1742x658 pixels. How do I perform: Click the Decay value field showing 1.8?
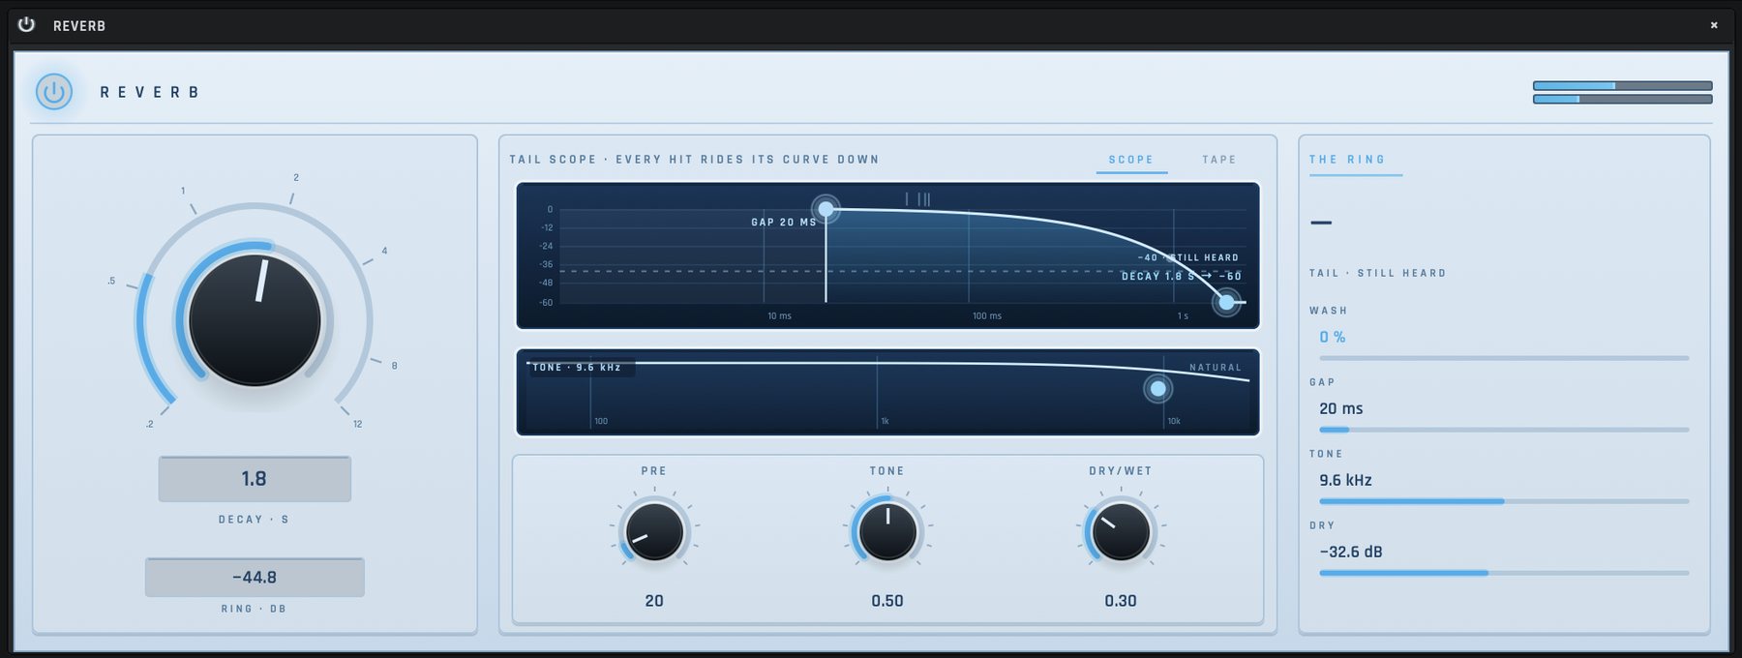tap(255, 479)
